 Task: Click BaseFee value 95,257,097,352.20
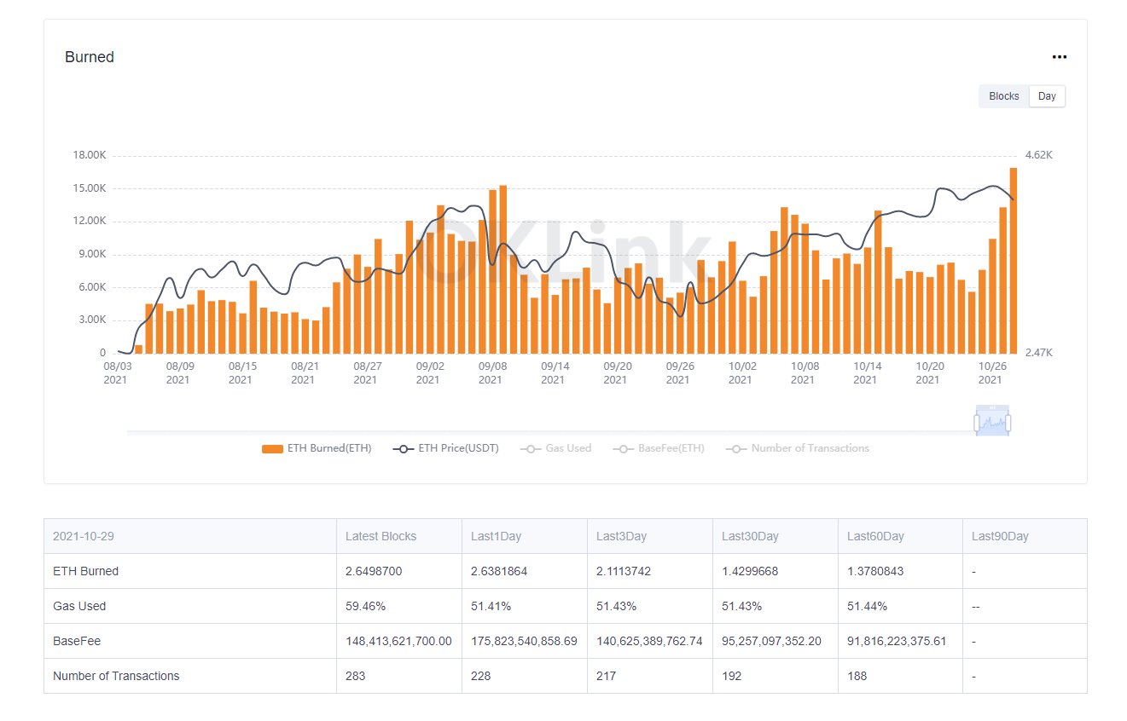point(771,641)
